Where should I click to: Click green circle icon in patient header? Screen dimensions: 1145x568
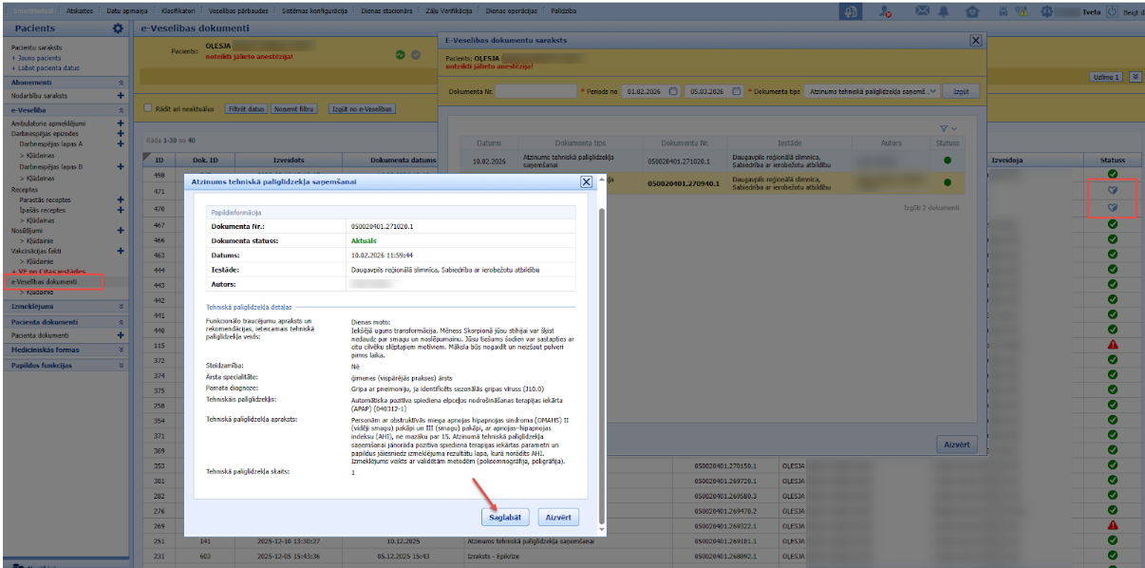click(401, 54)
